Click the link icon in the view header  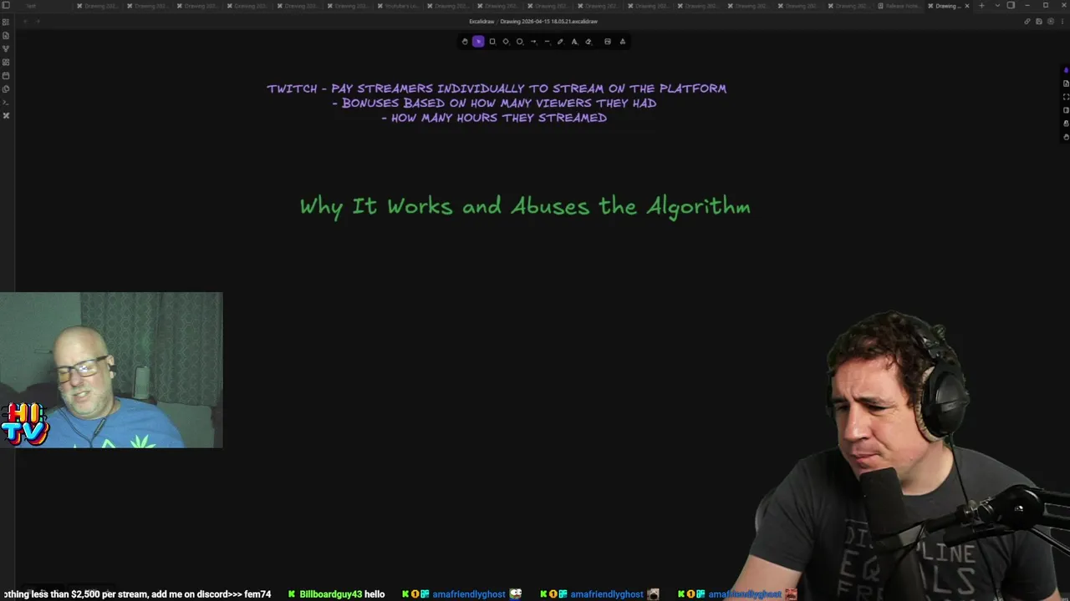tap(1027, 22)
